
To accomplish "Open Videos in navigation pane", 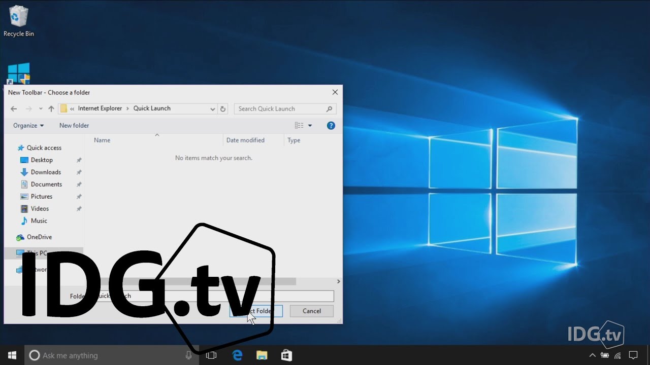I will click(x=40, y=208).
